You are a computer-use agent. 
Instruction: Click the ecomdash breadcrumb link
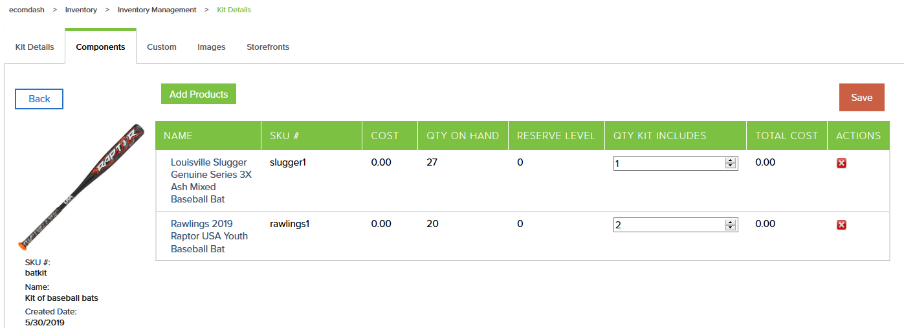click(27, 10)
